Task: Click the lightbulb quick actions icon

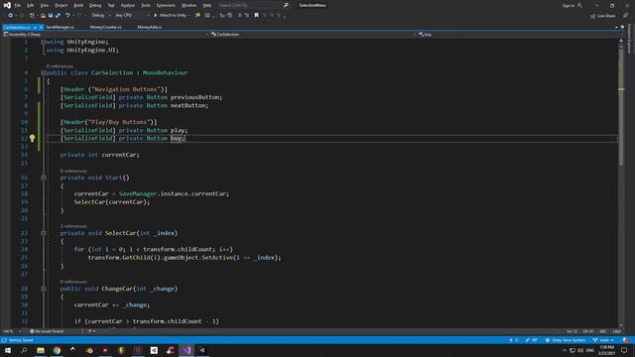Action: click(33, 139)
